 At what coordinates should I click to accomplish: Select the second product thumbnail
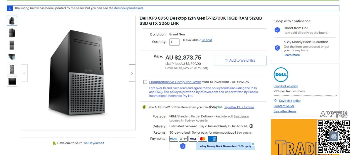point(12,33)
